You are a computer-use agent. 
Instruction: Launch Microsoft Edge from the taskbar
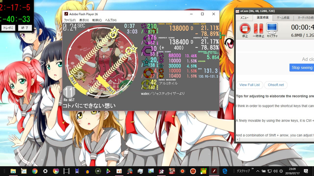coord(225,171)
